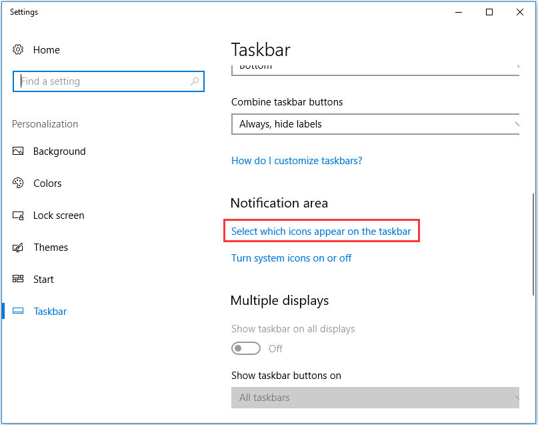Open the All taskbars dropdown
Screen dimensions: 538x425
pyautogui.click(x=375, y=398)
